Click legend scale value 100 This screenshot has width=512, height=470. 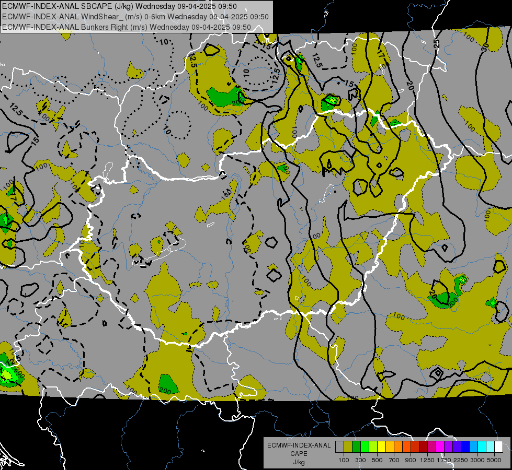[344, 460]
